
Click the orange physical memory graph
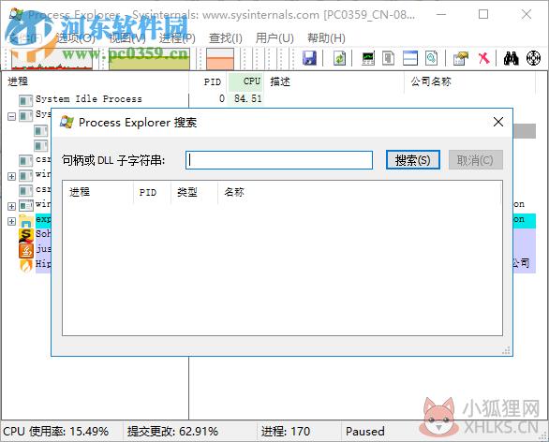220,59
